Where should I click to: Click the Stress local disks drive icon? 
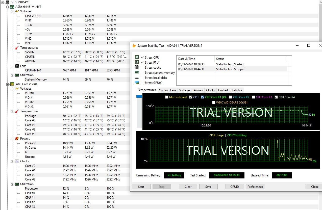[137, 78]
